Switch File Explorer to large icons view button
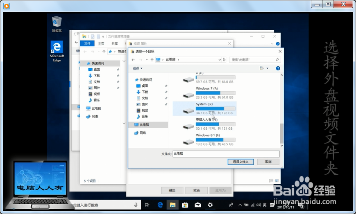 (x=277, y=181)
